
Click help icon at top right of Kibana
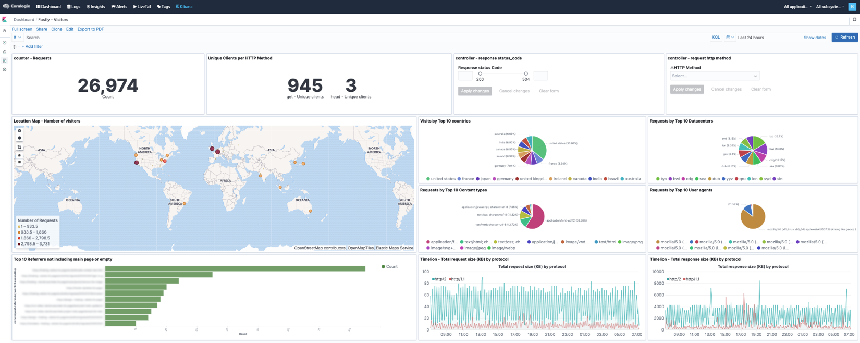coord(854,20)
